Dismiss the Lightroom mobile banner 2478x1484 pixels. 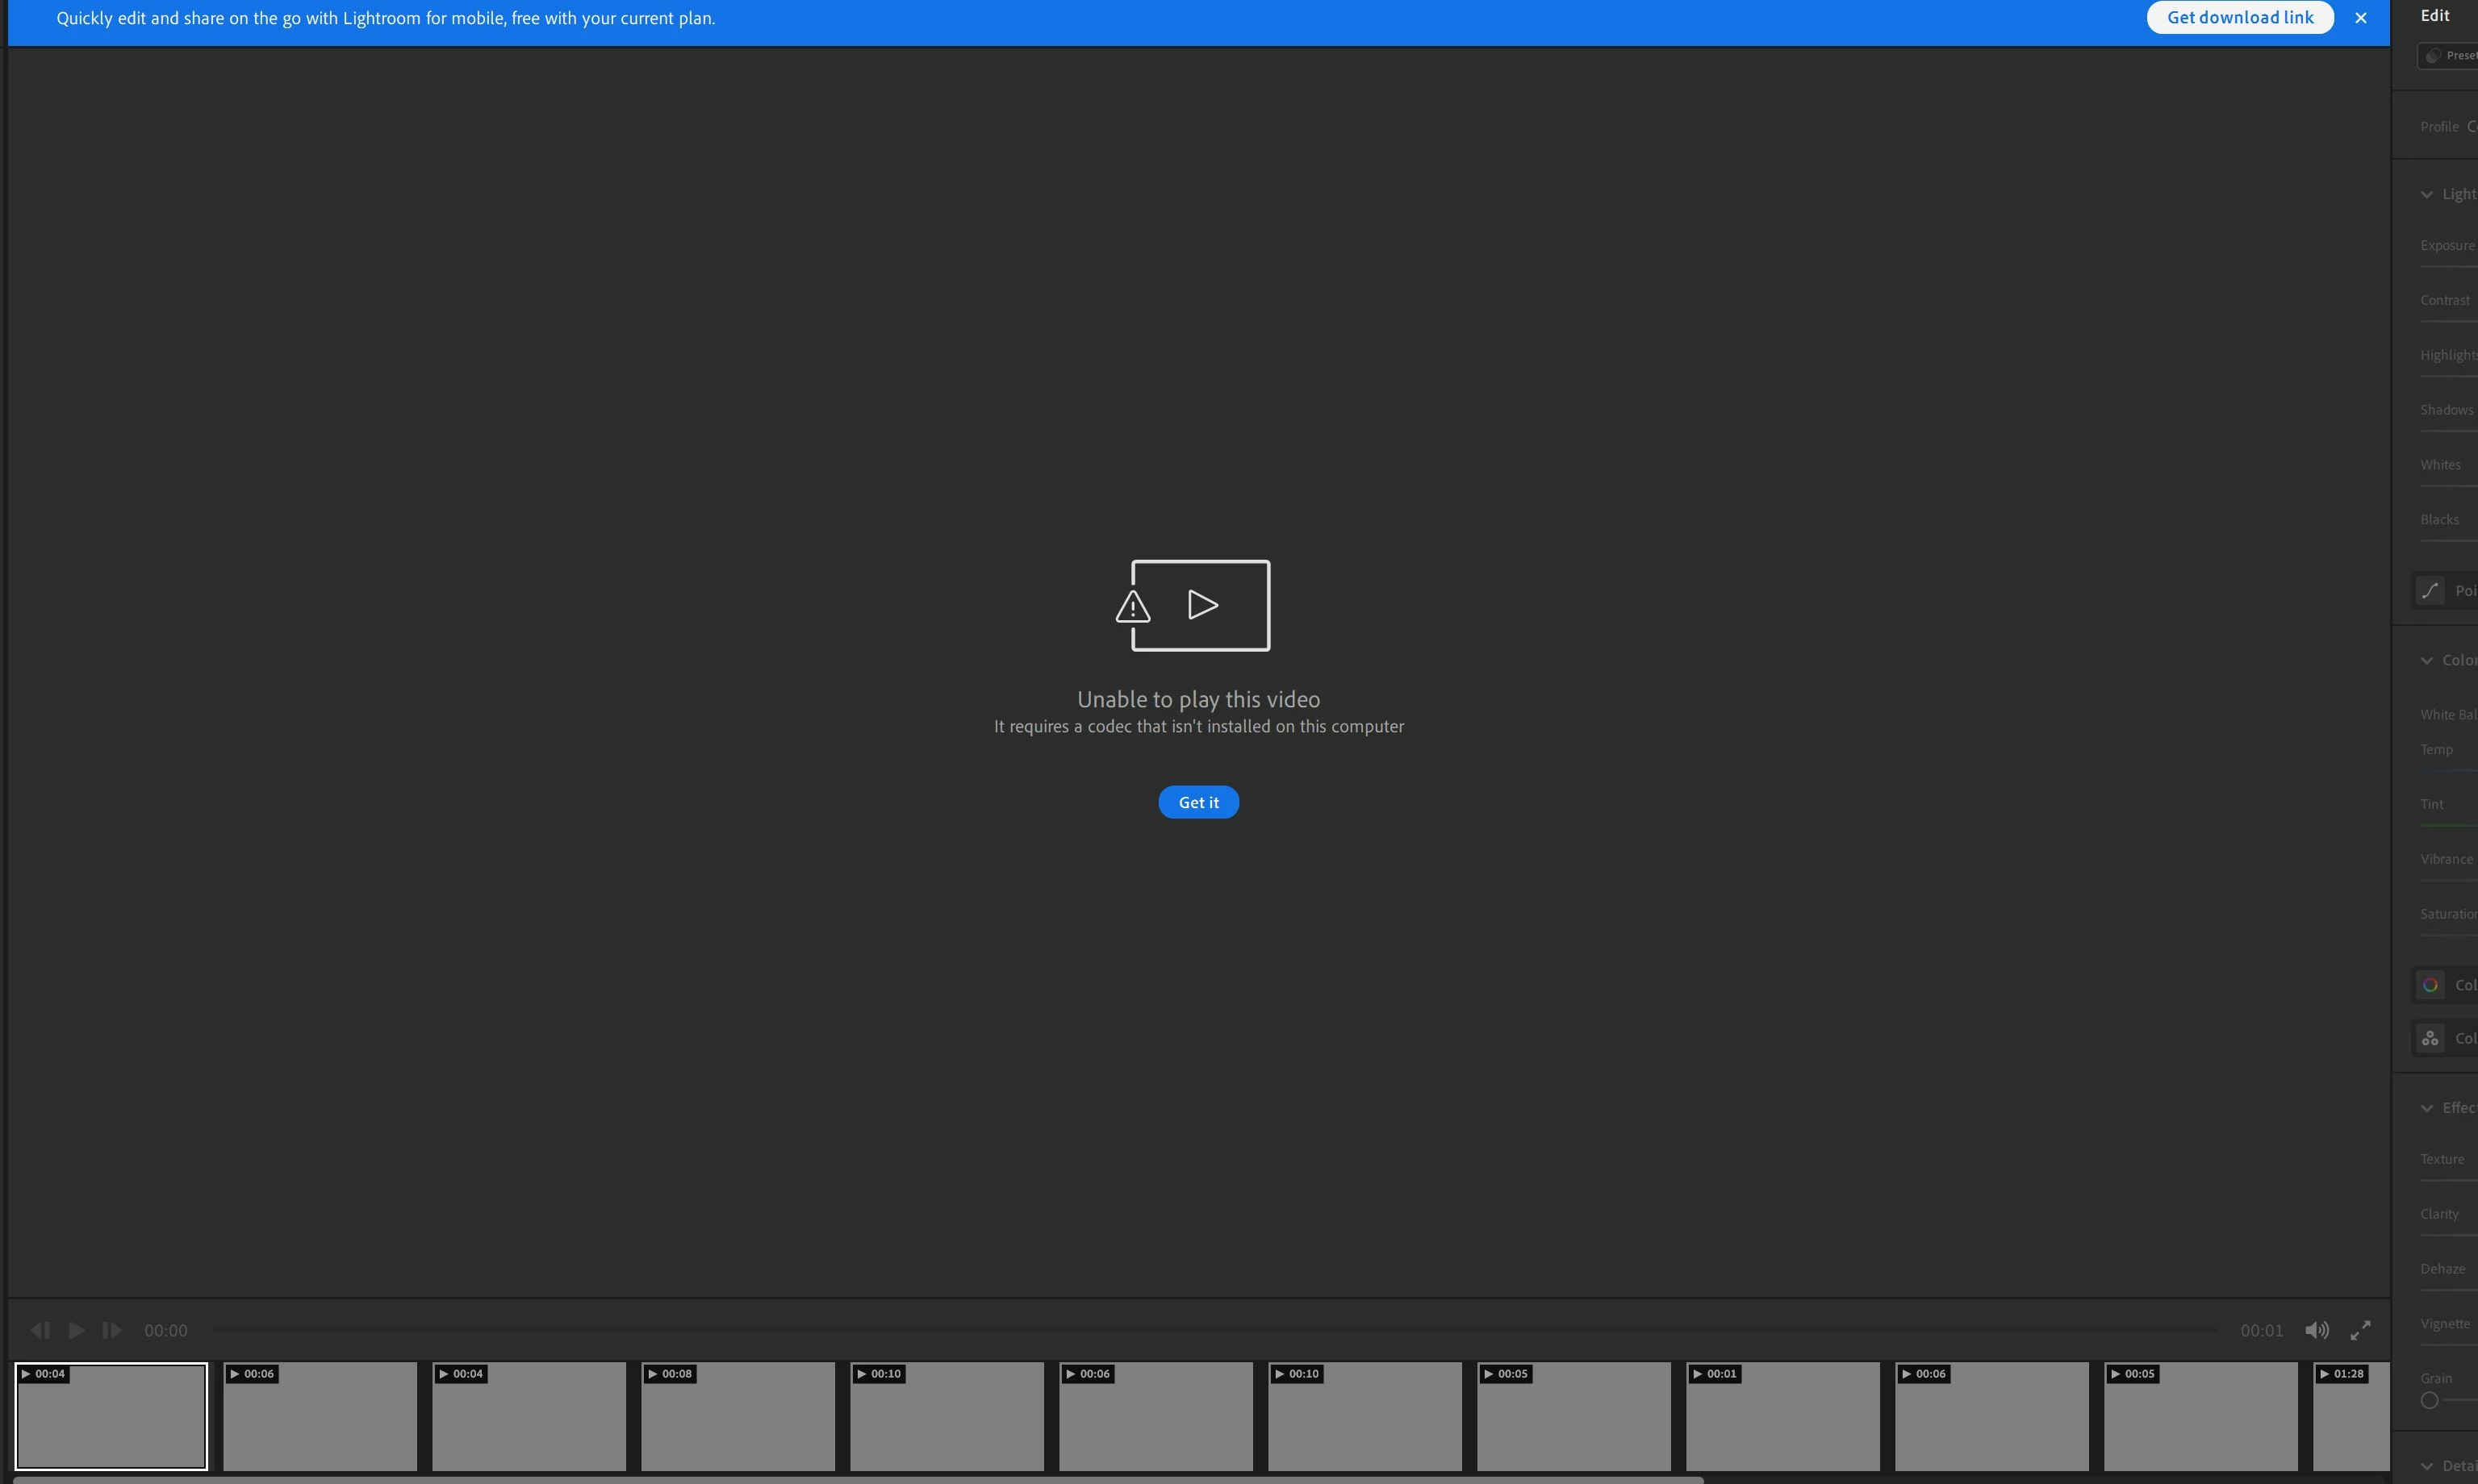[x=2361, y=18]
